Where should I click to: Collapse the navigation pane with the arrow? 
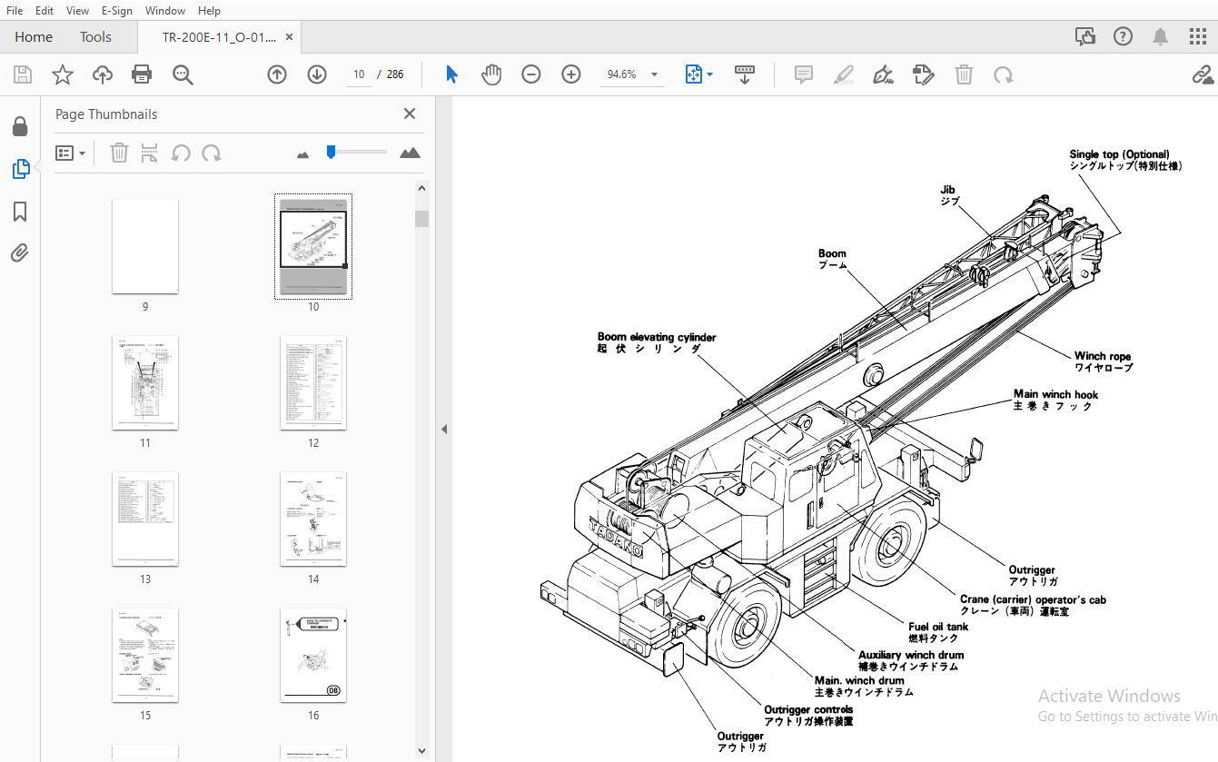coord(444,429)
